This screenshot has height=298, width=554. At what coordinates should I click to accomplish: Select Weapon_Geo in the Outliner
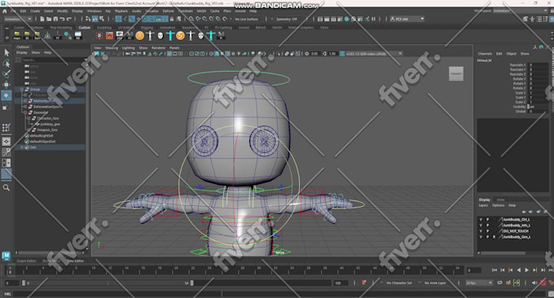click(x=47, y=130)
